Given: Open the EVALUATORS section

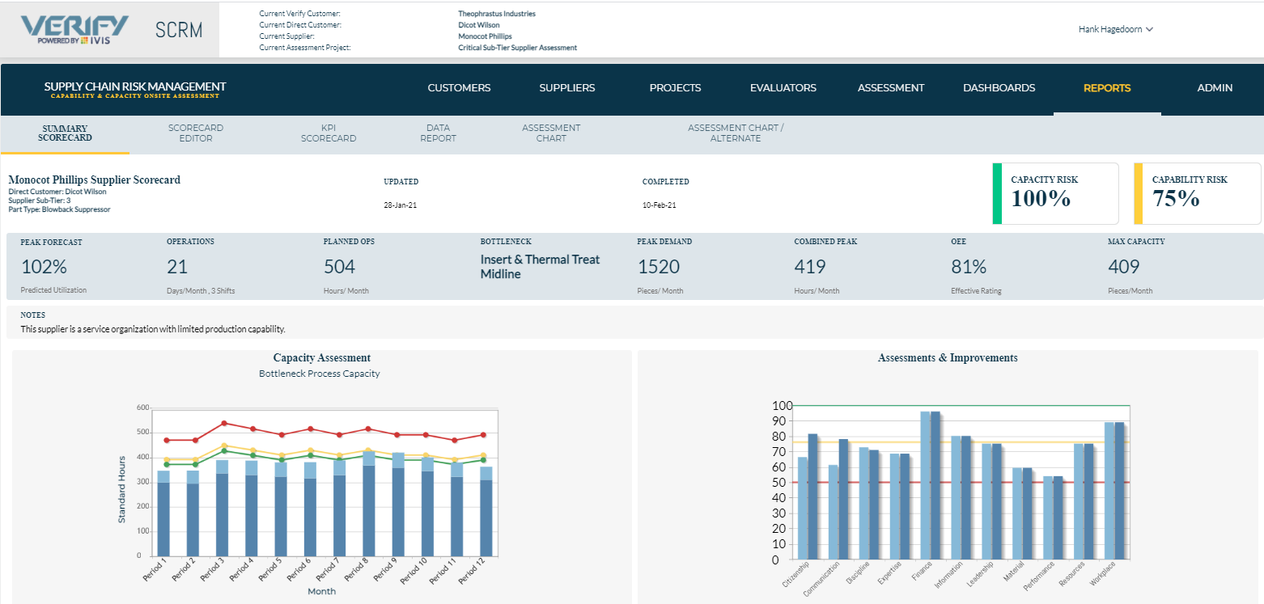Looking at the screenshot, I should 783,87.
